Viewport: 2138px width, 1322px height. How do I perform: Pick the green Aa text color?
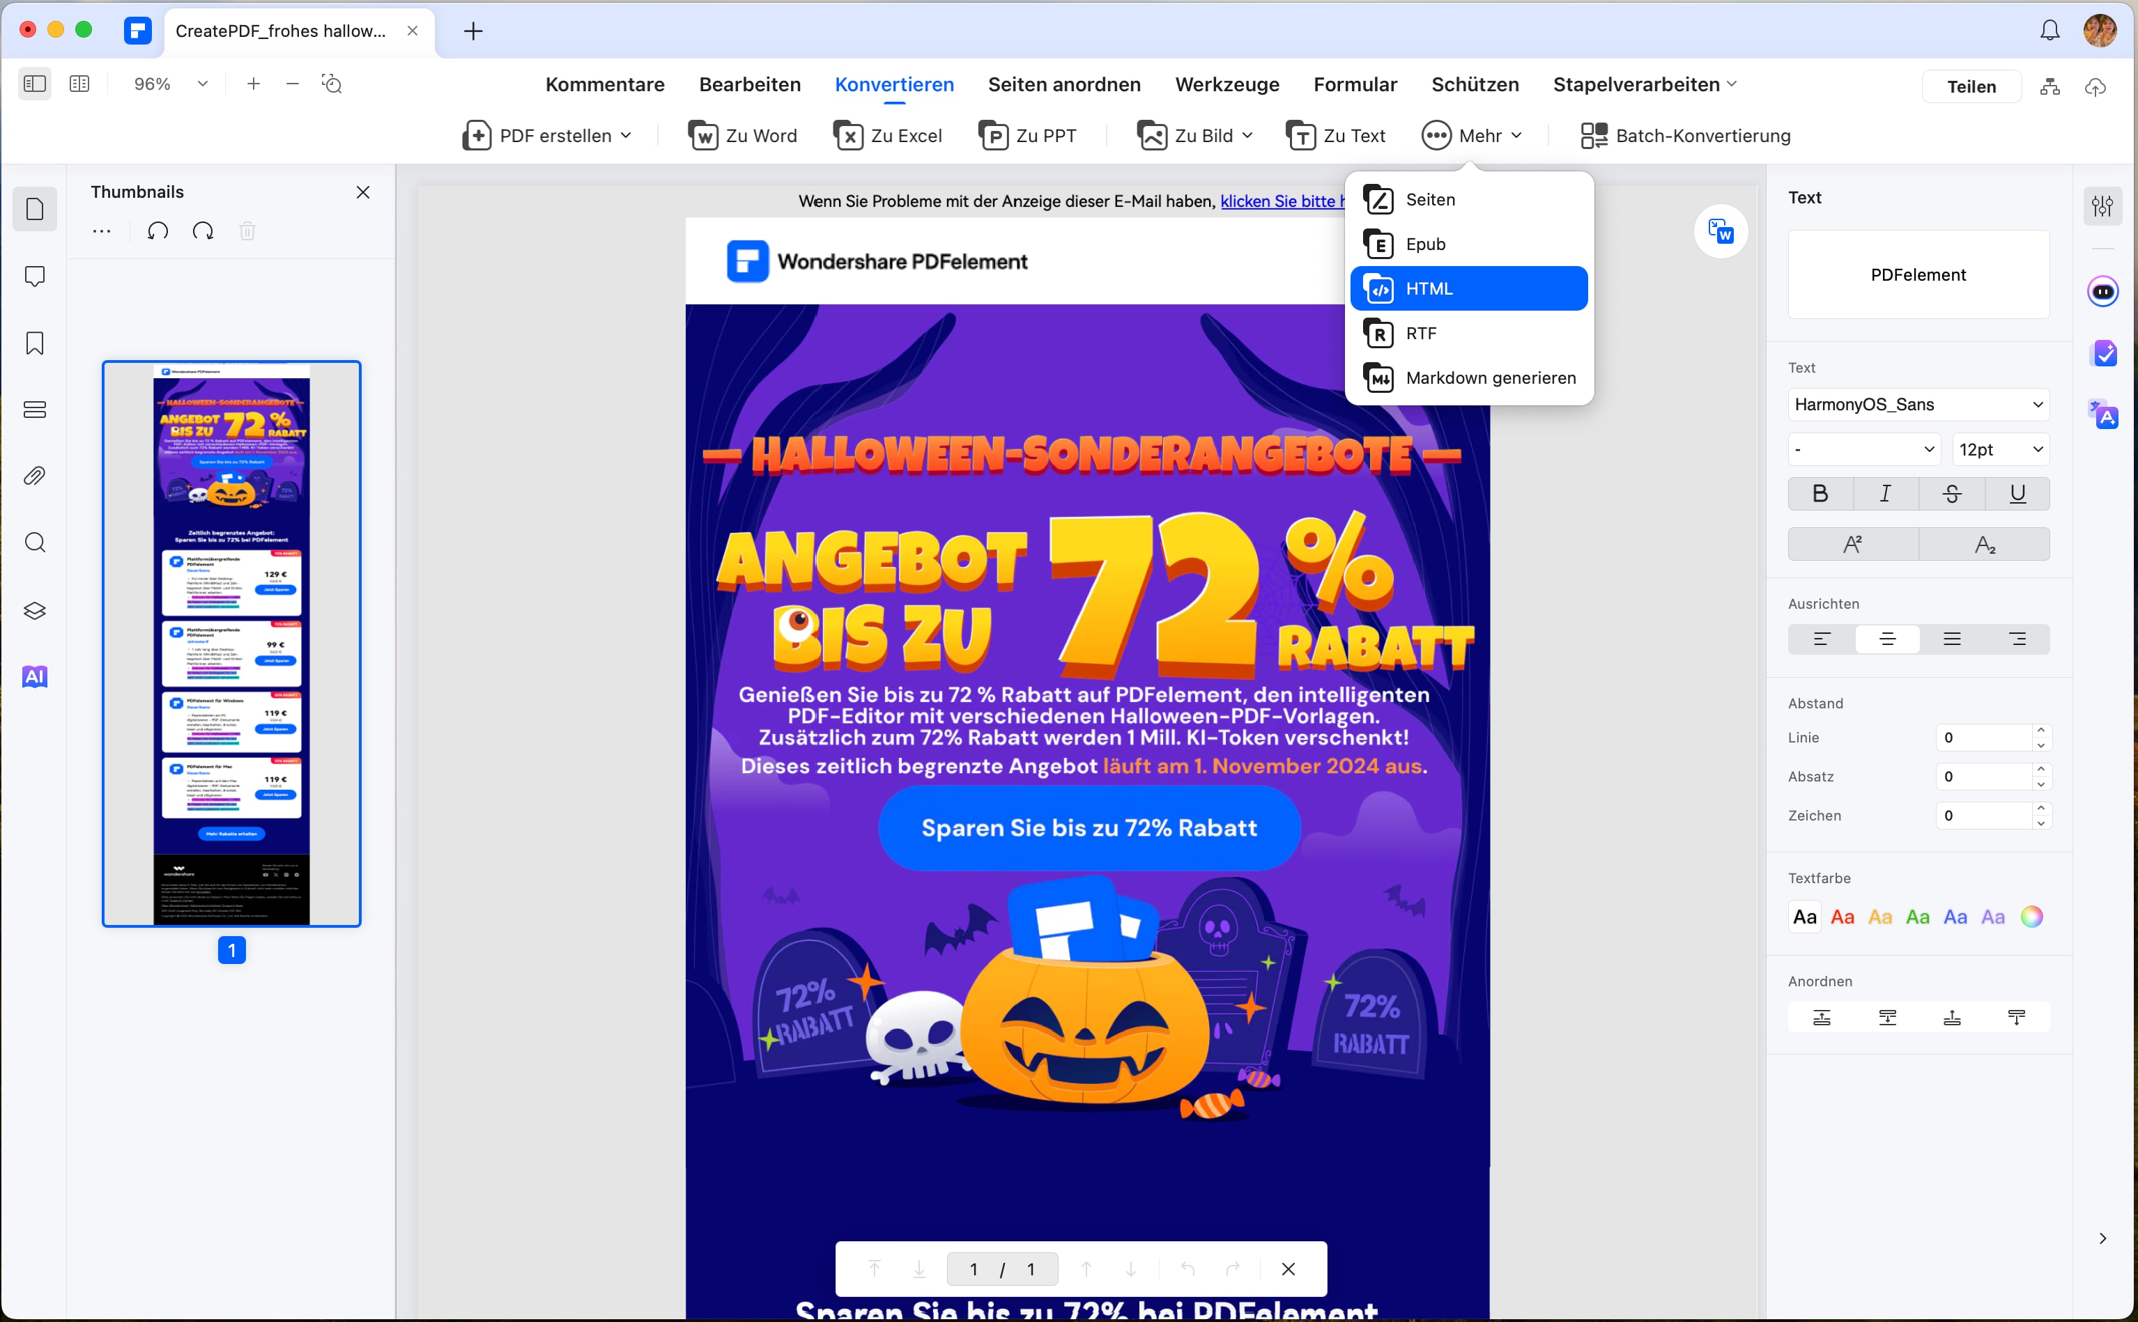(1918, 917)
